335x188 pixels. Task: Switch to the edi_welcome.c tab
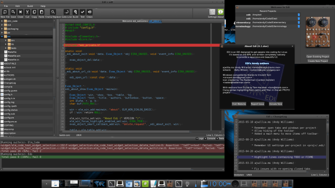tap(141, 21)
